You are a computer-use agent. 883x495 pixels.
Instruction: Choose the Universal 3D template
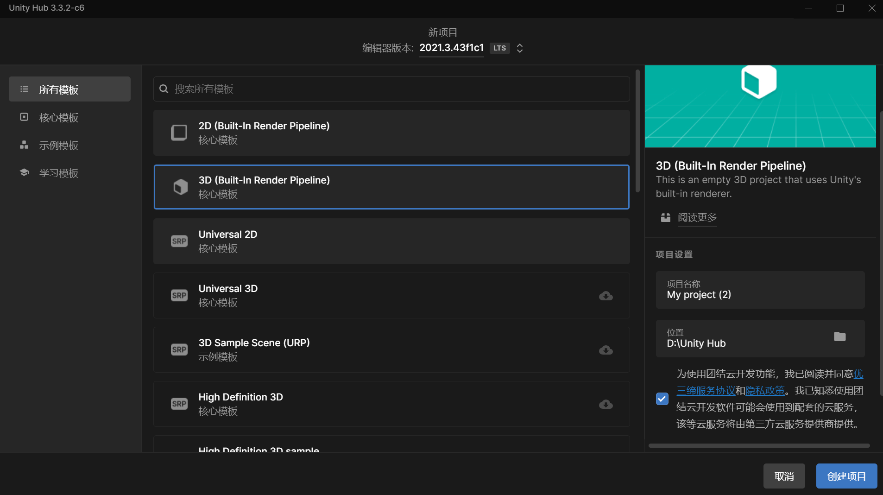click(x=391, y=295)
